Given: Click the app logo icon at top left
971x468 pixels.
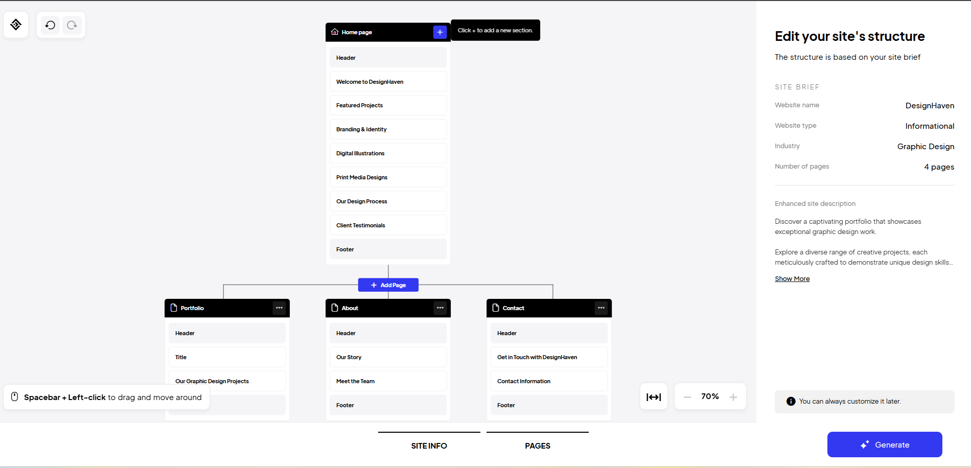Looking at the screenshot, I should 16,25.
